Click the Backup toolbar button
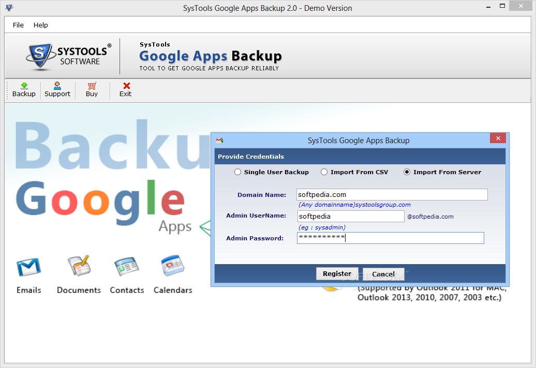This screenshot has height=368, width=536. click(x=24, y=90)
